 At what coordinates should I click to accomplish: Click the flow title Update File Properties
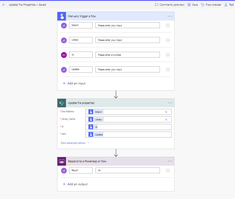click(x=22, y=5)
